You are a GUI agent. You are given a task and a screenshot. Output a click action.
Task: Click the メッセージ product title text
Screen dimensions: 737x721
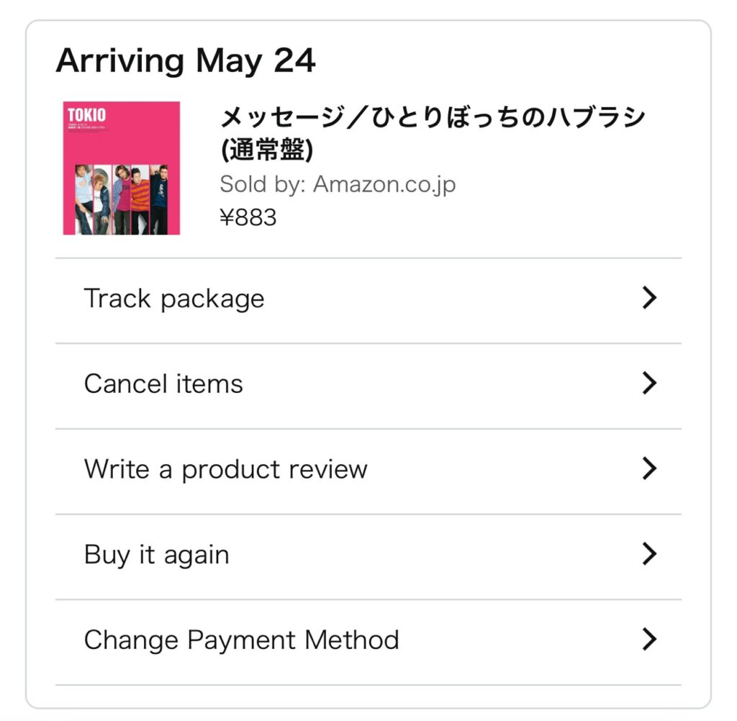[x=433, y=133]
